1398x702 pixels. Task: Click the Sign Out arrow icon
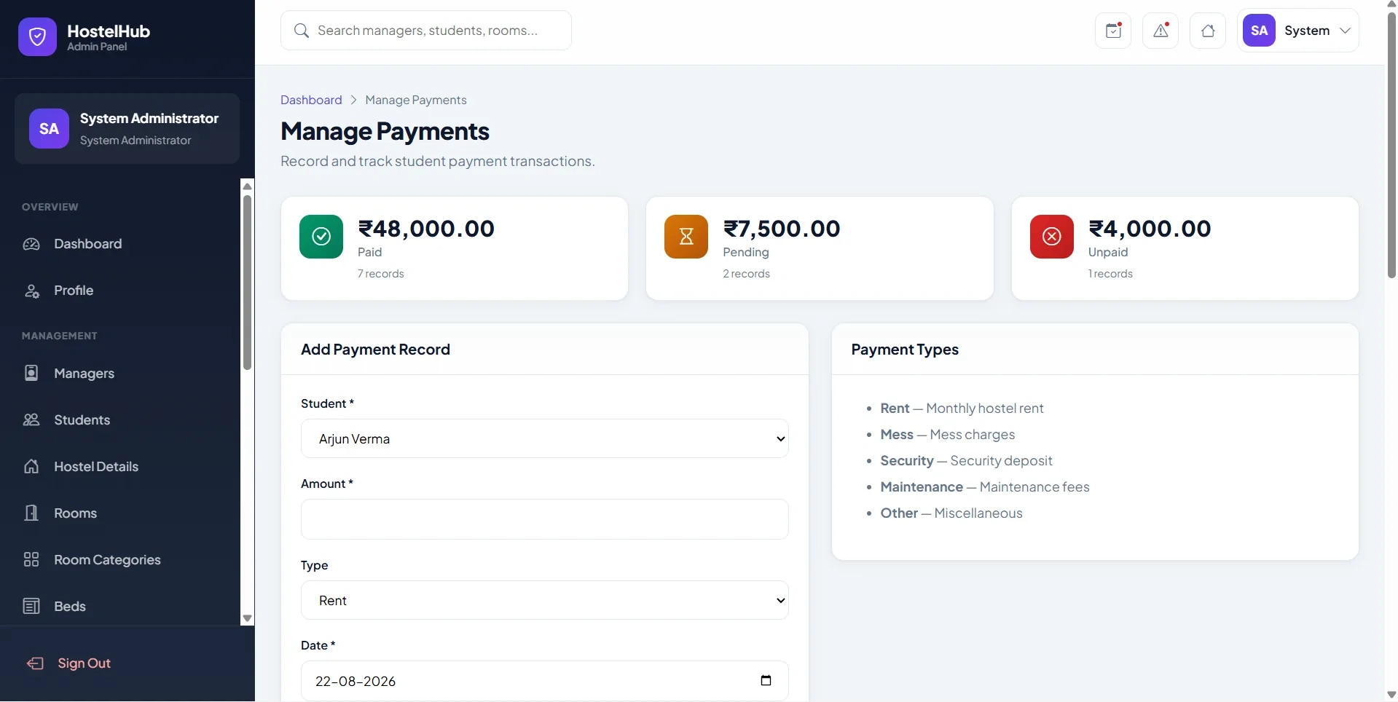(x=35, y=663)
